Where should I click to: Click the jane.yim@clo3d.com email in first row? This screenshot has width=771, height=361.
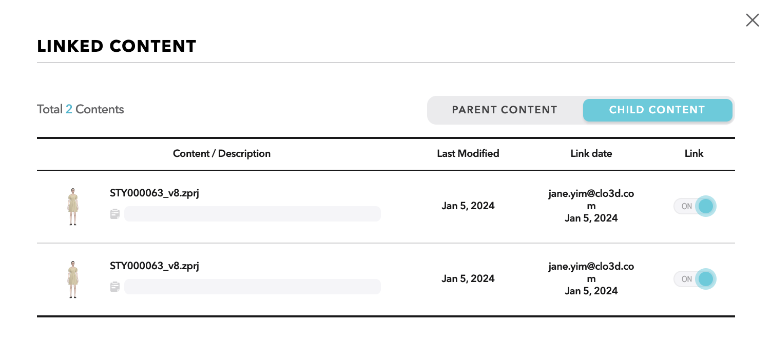(x=591, y=200)
